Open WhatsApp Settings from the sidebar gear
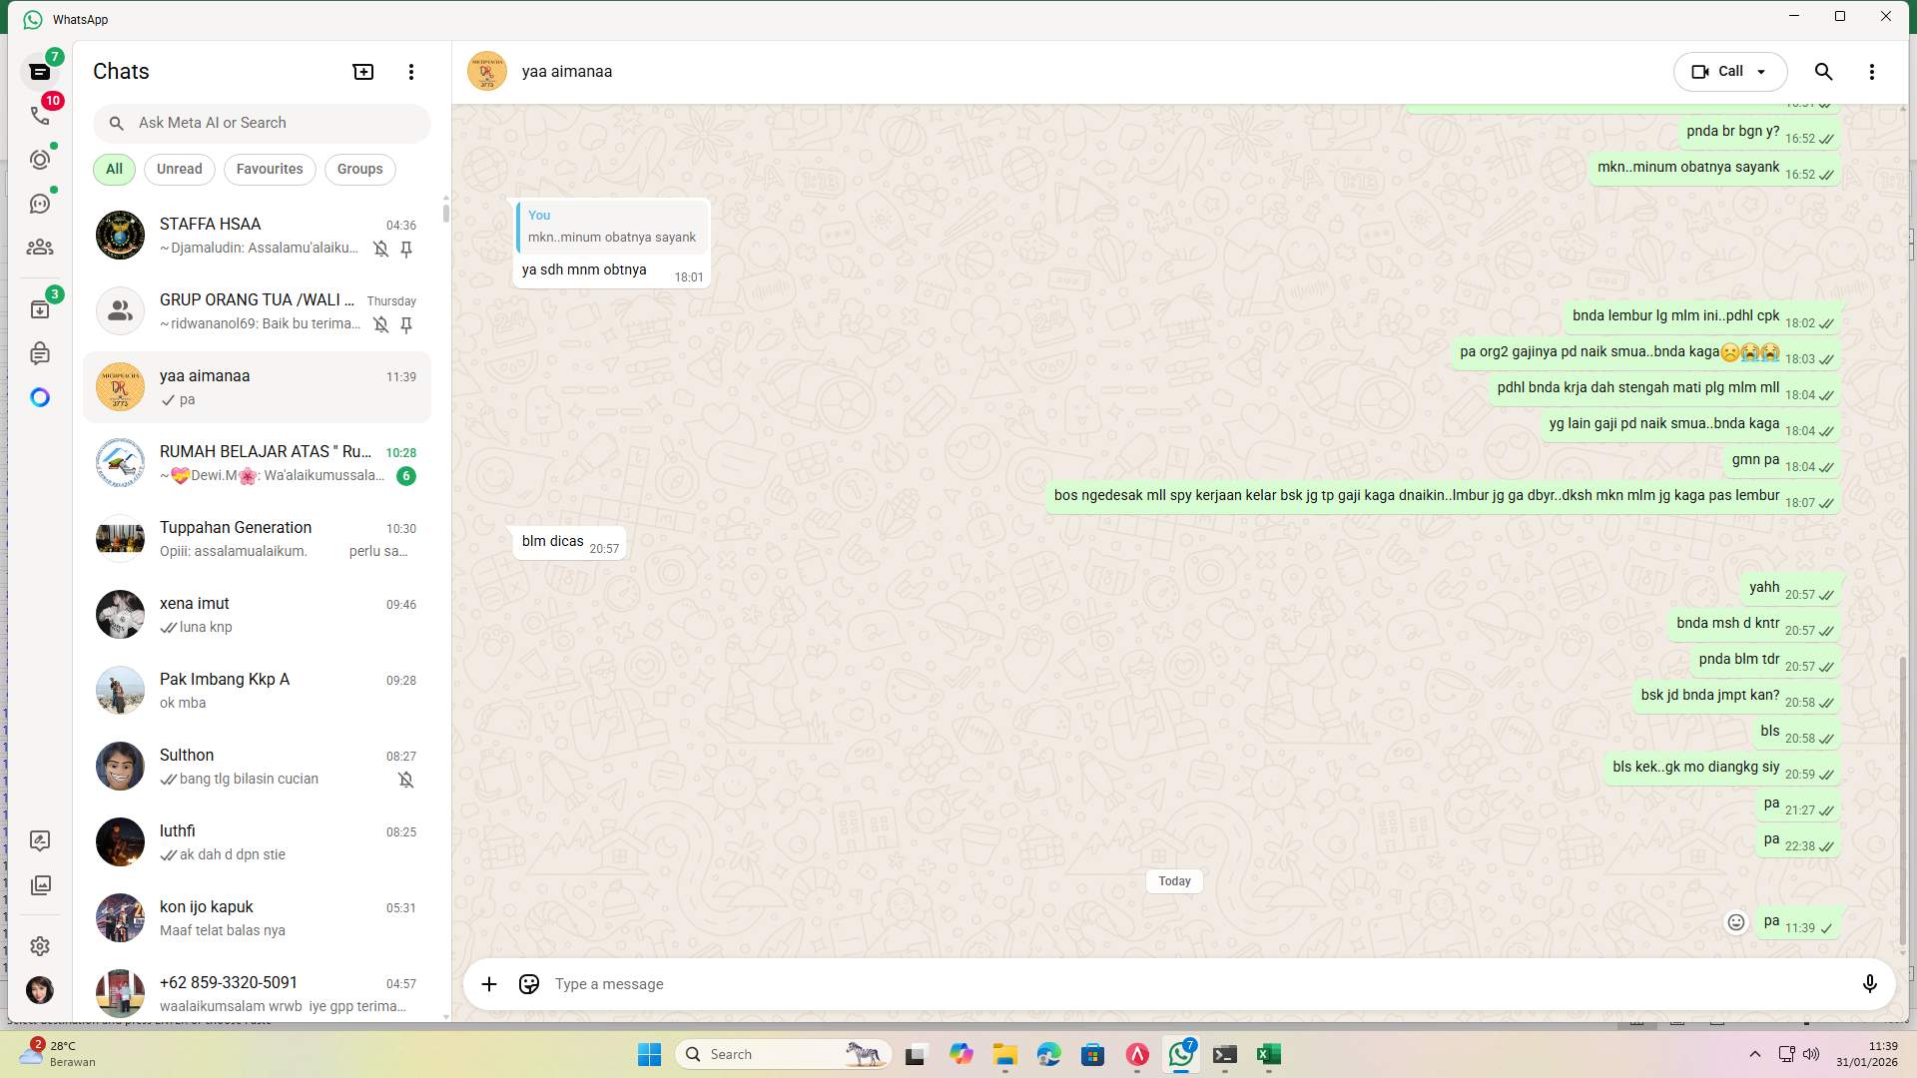 click(x=40, y=945)
